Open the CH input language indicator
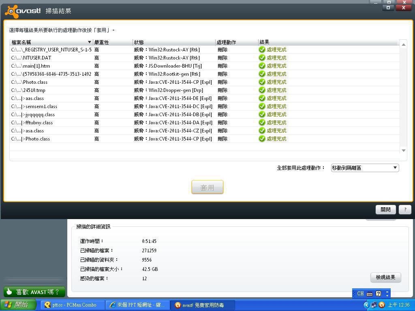The image size is (415, 311). click(x=360, y=294)
